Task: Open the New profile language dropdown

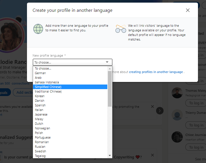Action: point(73,62)
